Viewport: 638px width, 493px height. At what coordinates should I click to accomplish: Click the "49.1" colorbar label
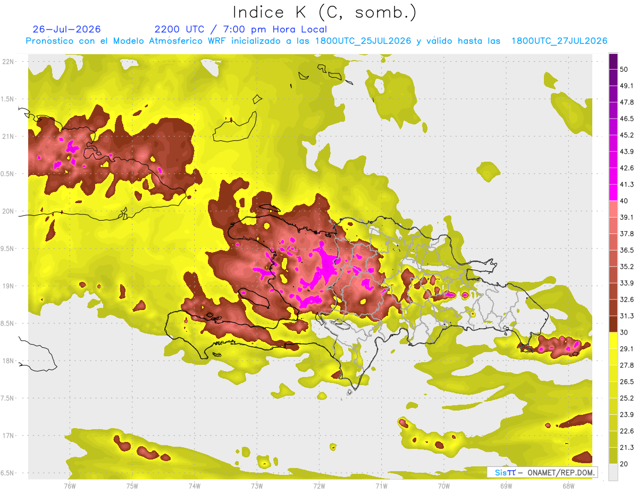[627, 86]
